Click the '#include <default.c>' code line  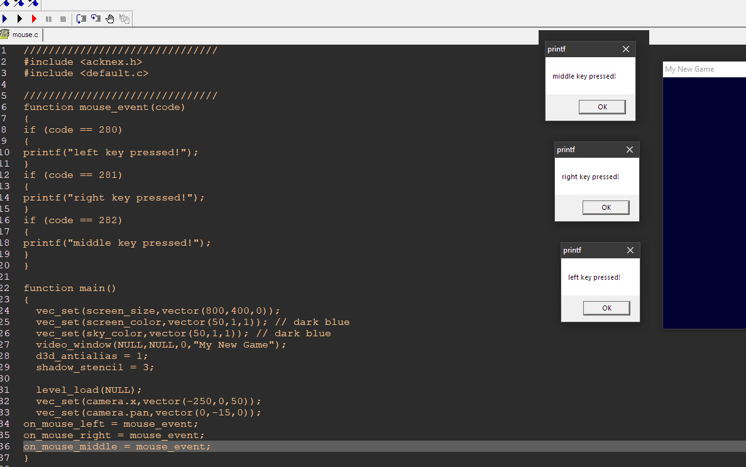pos(86,74)
